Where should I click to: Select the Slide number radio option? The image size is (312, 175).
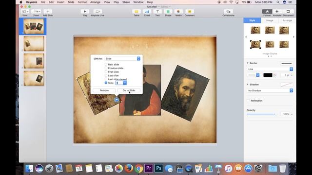pyautogui.click(x=106, y=83)
